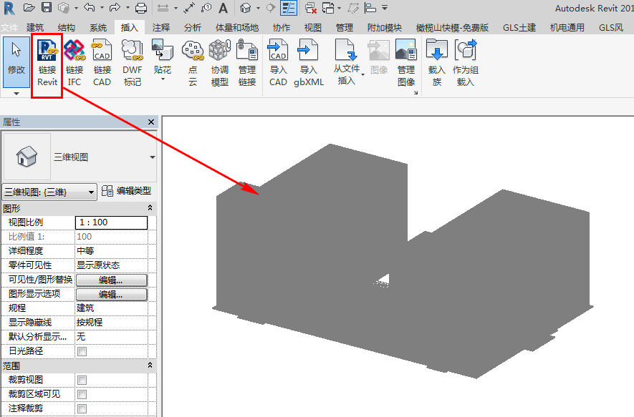
Task: Open file using the folder icon
Action: coord(29,8)
